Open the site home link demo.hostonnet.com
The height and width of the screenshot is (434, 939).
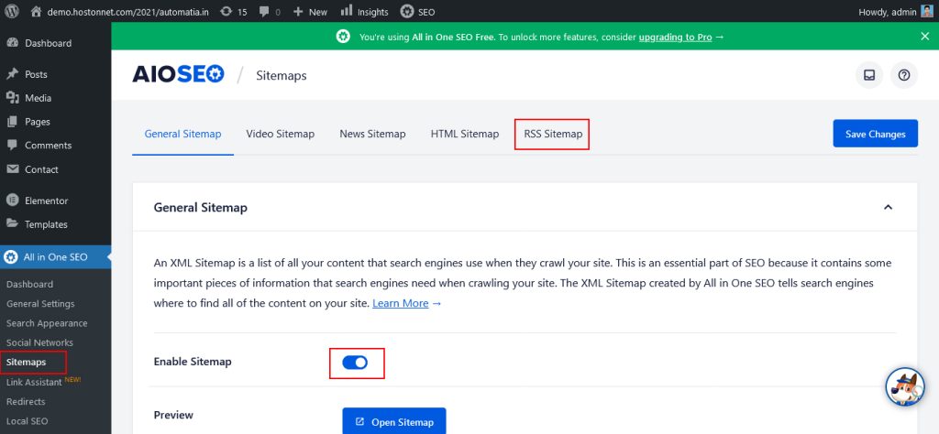click(x=120, y=11)
